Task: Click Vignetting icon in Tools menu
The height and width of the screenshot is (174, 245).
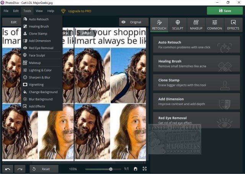Action: pos(25,84)
